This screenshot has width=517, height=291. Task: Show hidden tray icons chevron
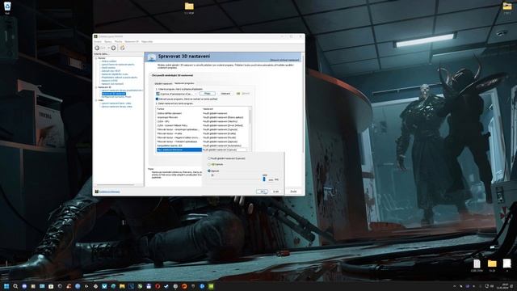coord(455,286)
